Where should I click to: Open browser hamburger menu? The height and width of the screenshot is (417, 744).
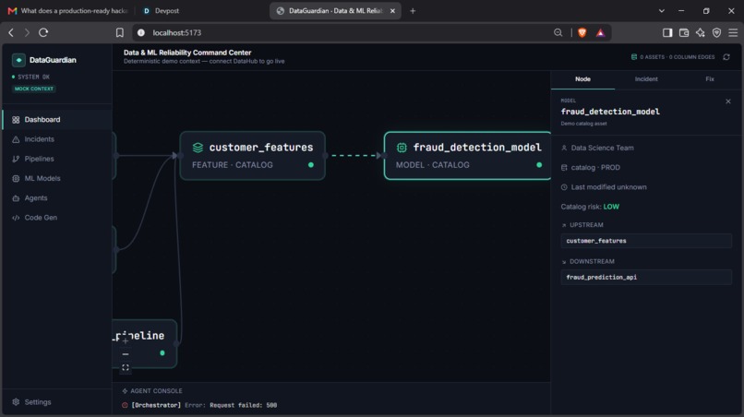(733, 32)
